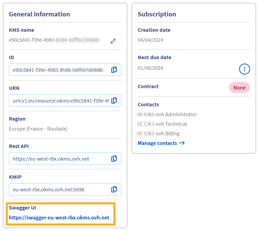The height and width of the screenshot is (231, 261).
Task: Click the Rest API URL field
Action: coord(58,159)
